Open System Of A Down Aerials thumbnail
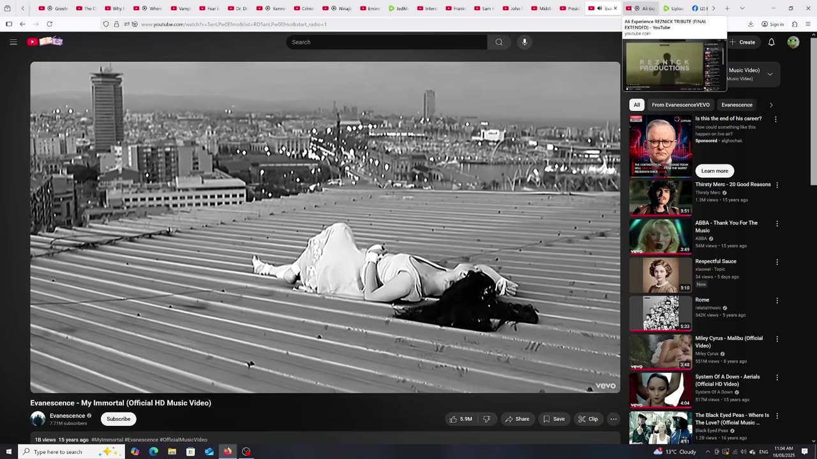Screen dimensions: 817x459 [x=661, y=390]
